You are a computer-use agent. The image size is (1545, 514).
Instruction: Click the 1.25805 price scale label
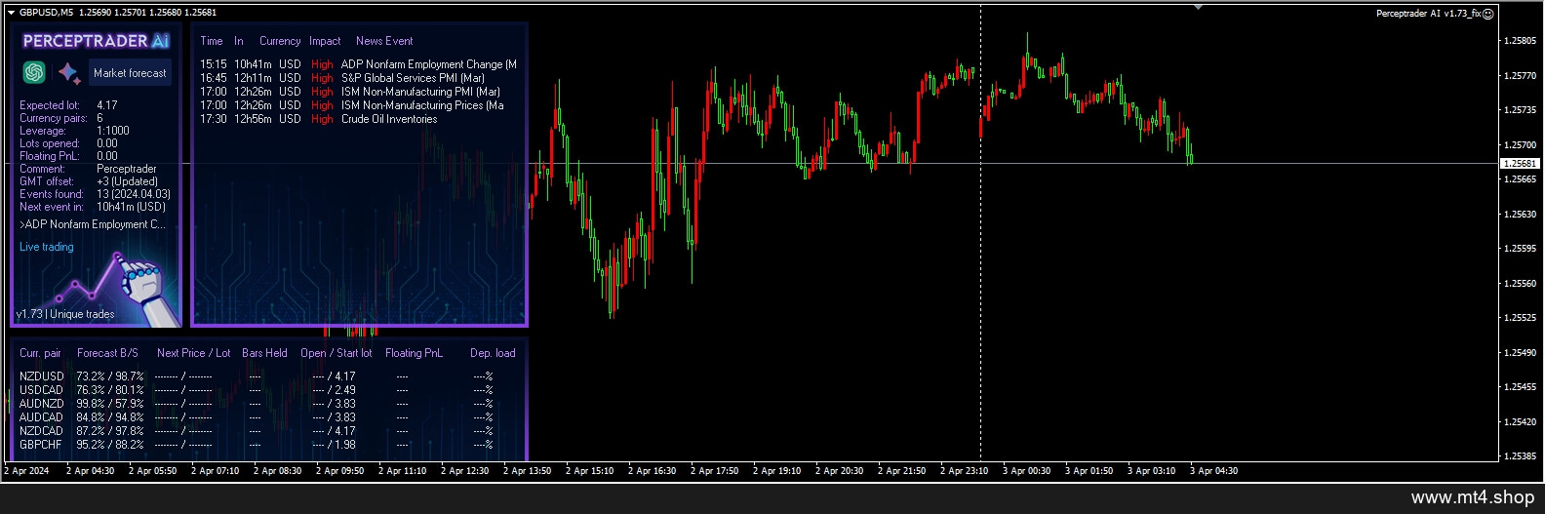(x=1520, y=41)
